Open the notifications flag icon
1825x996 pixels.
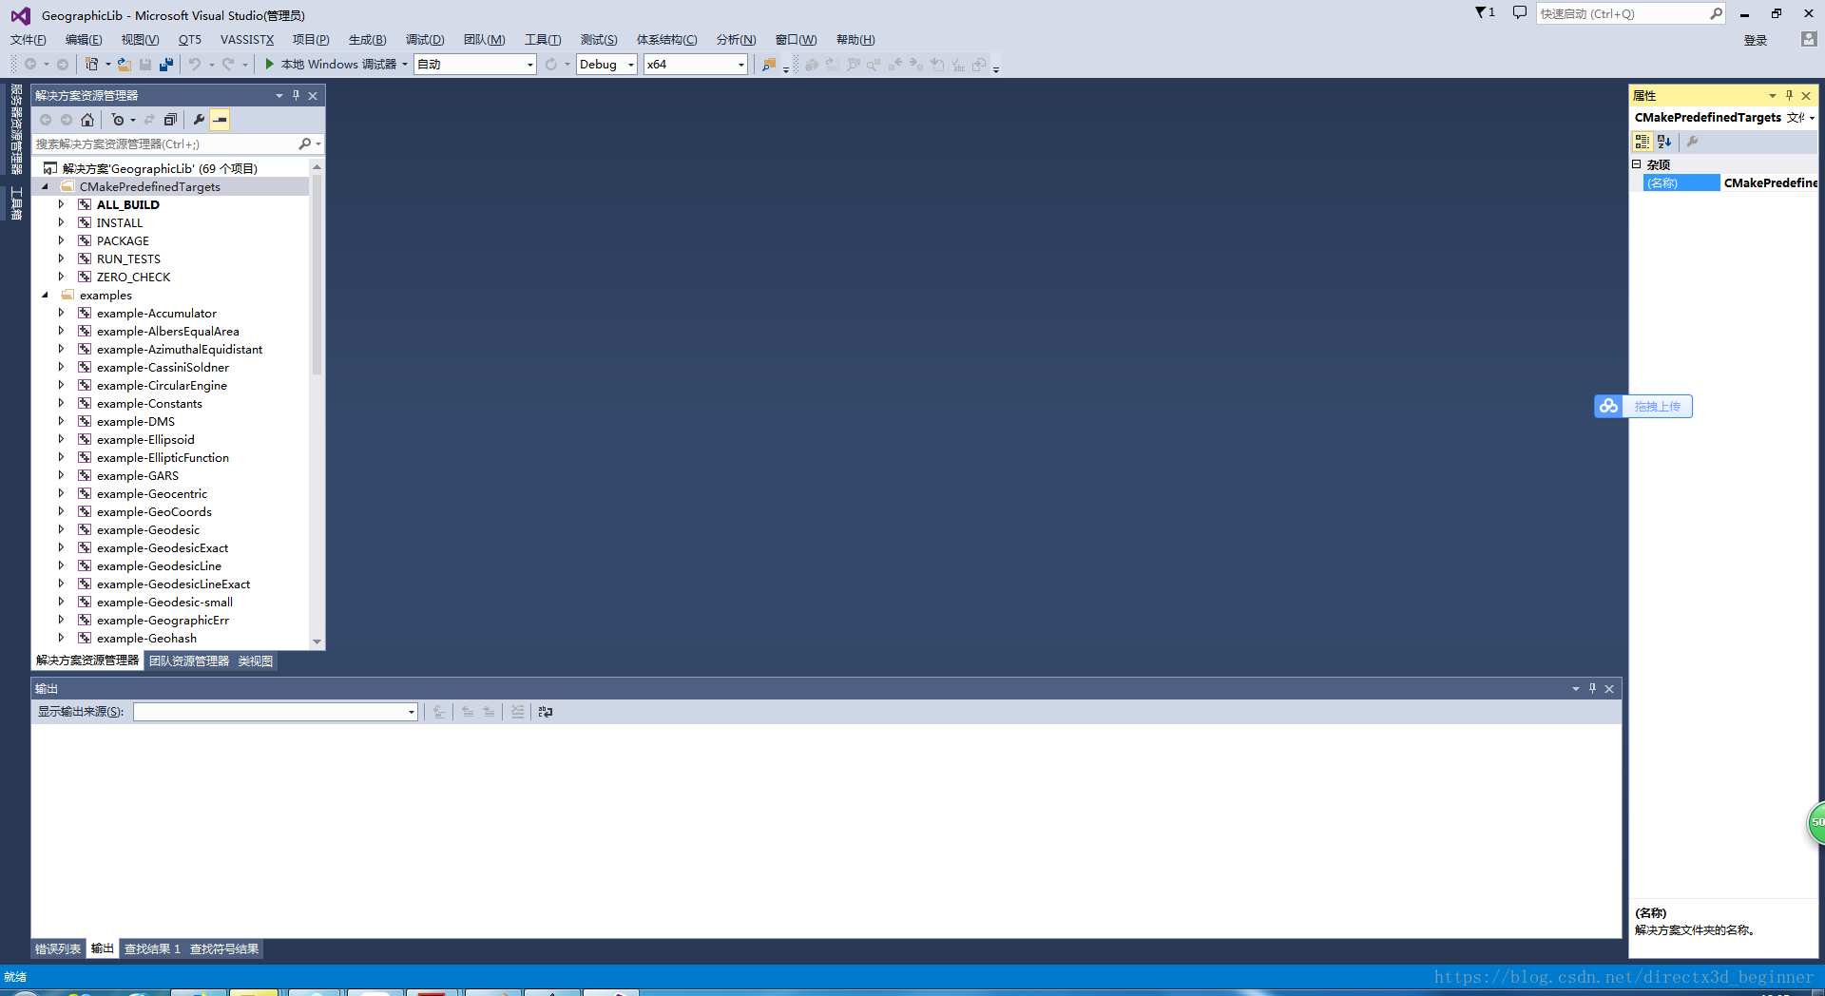point(1485,13)
